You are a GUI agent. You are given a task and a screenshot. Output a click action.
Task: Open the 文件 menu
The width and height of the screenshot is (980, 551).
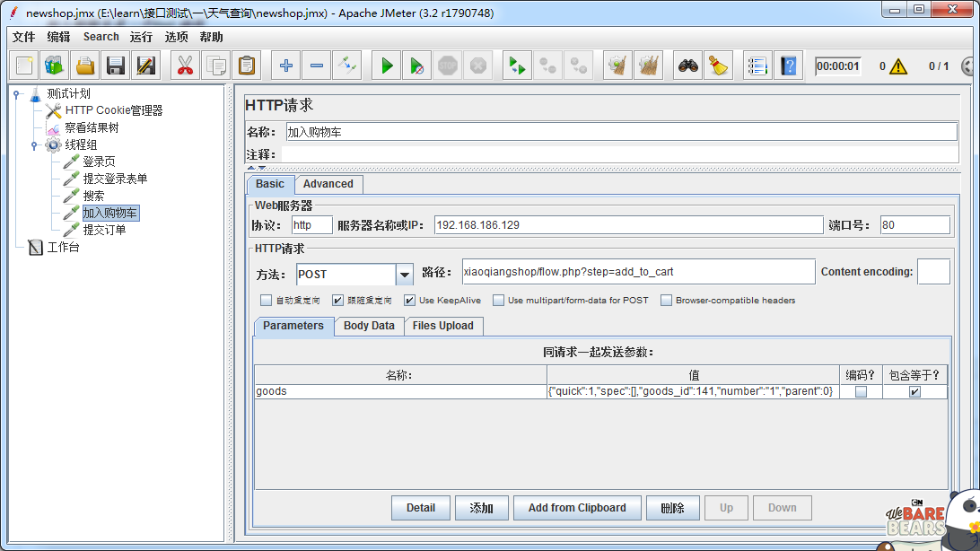tap(23, 37)
